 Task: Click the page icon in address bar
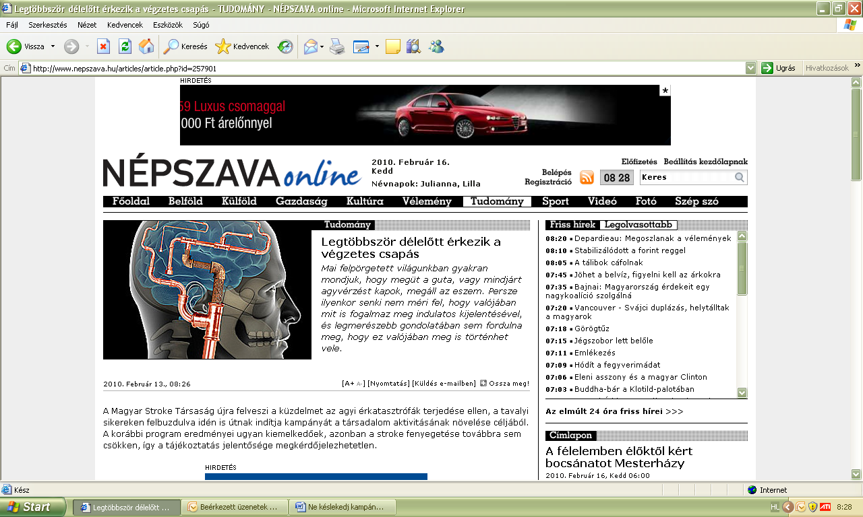coord(25,68)
